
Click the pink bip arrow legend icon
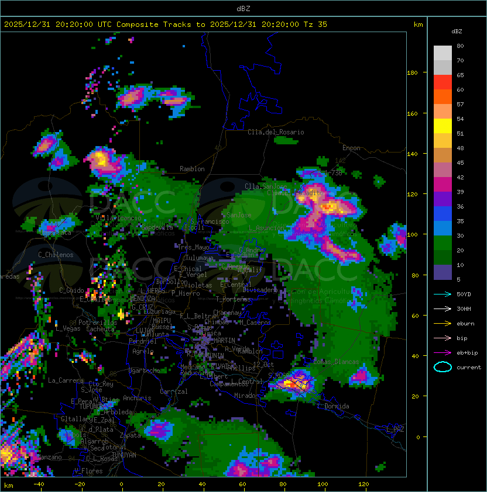click(x=442, y=338)
